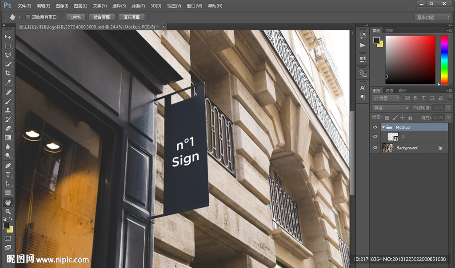Viewport: 455px width, 268px height.
Task: Open the opacity dropdown arrow
Action: (448, 108)
